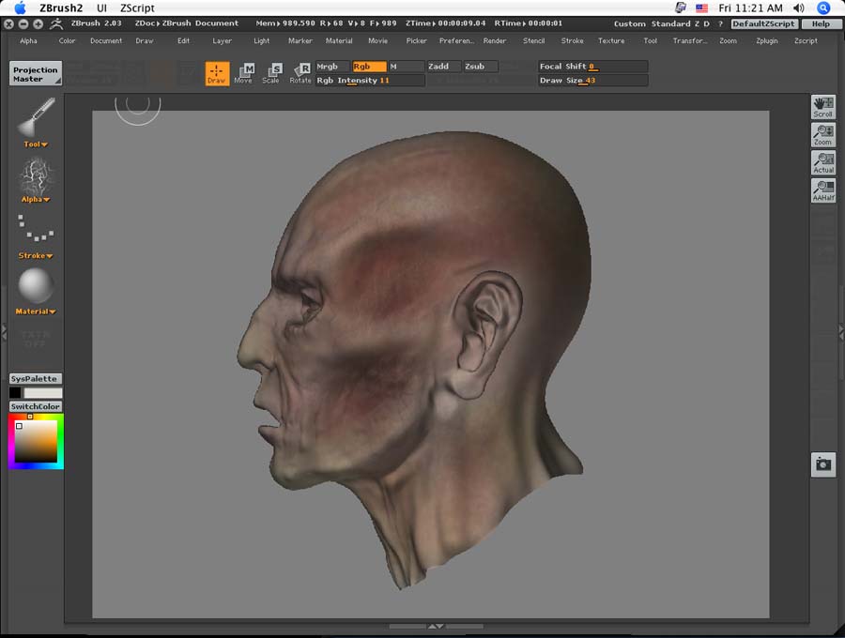Select the Scale transform icon

click(x=271, y=73)
